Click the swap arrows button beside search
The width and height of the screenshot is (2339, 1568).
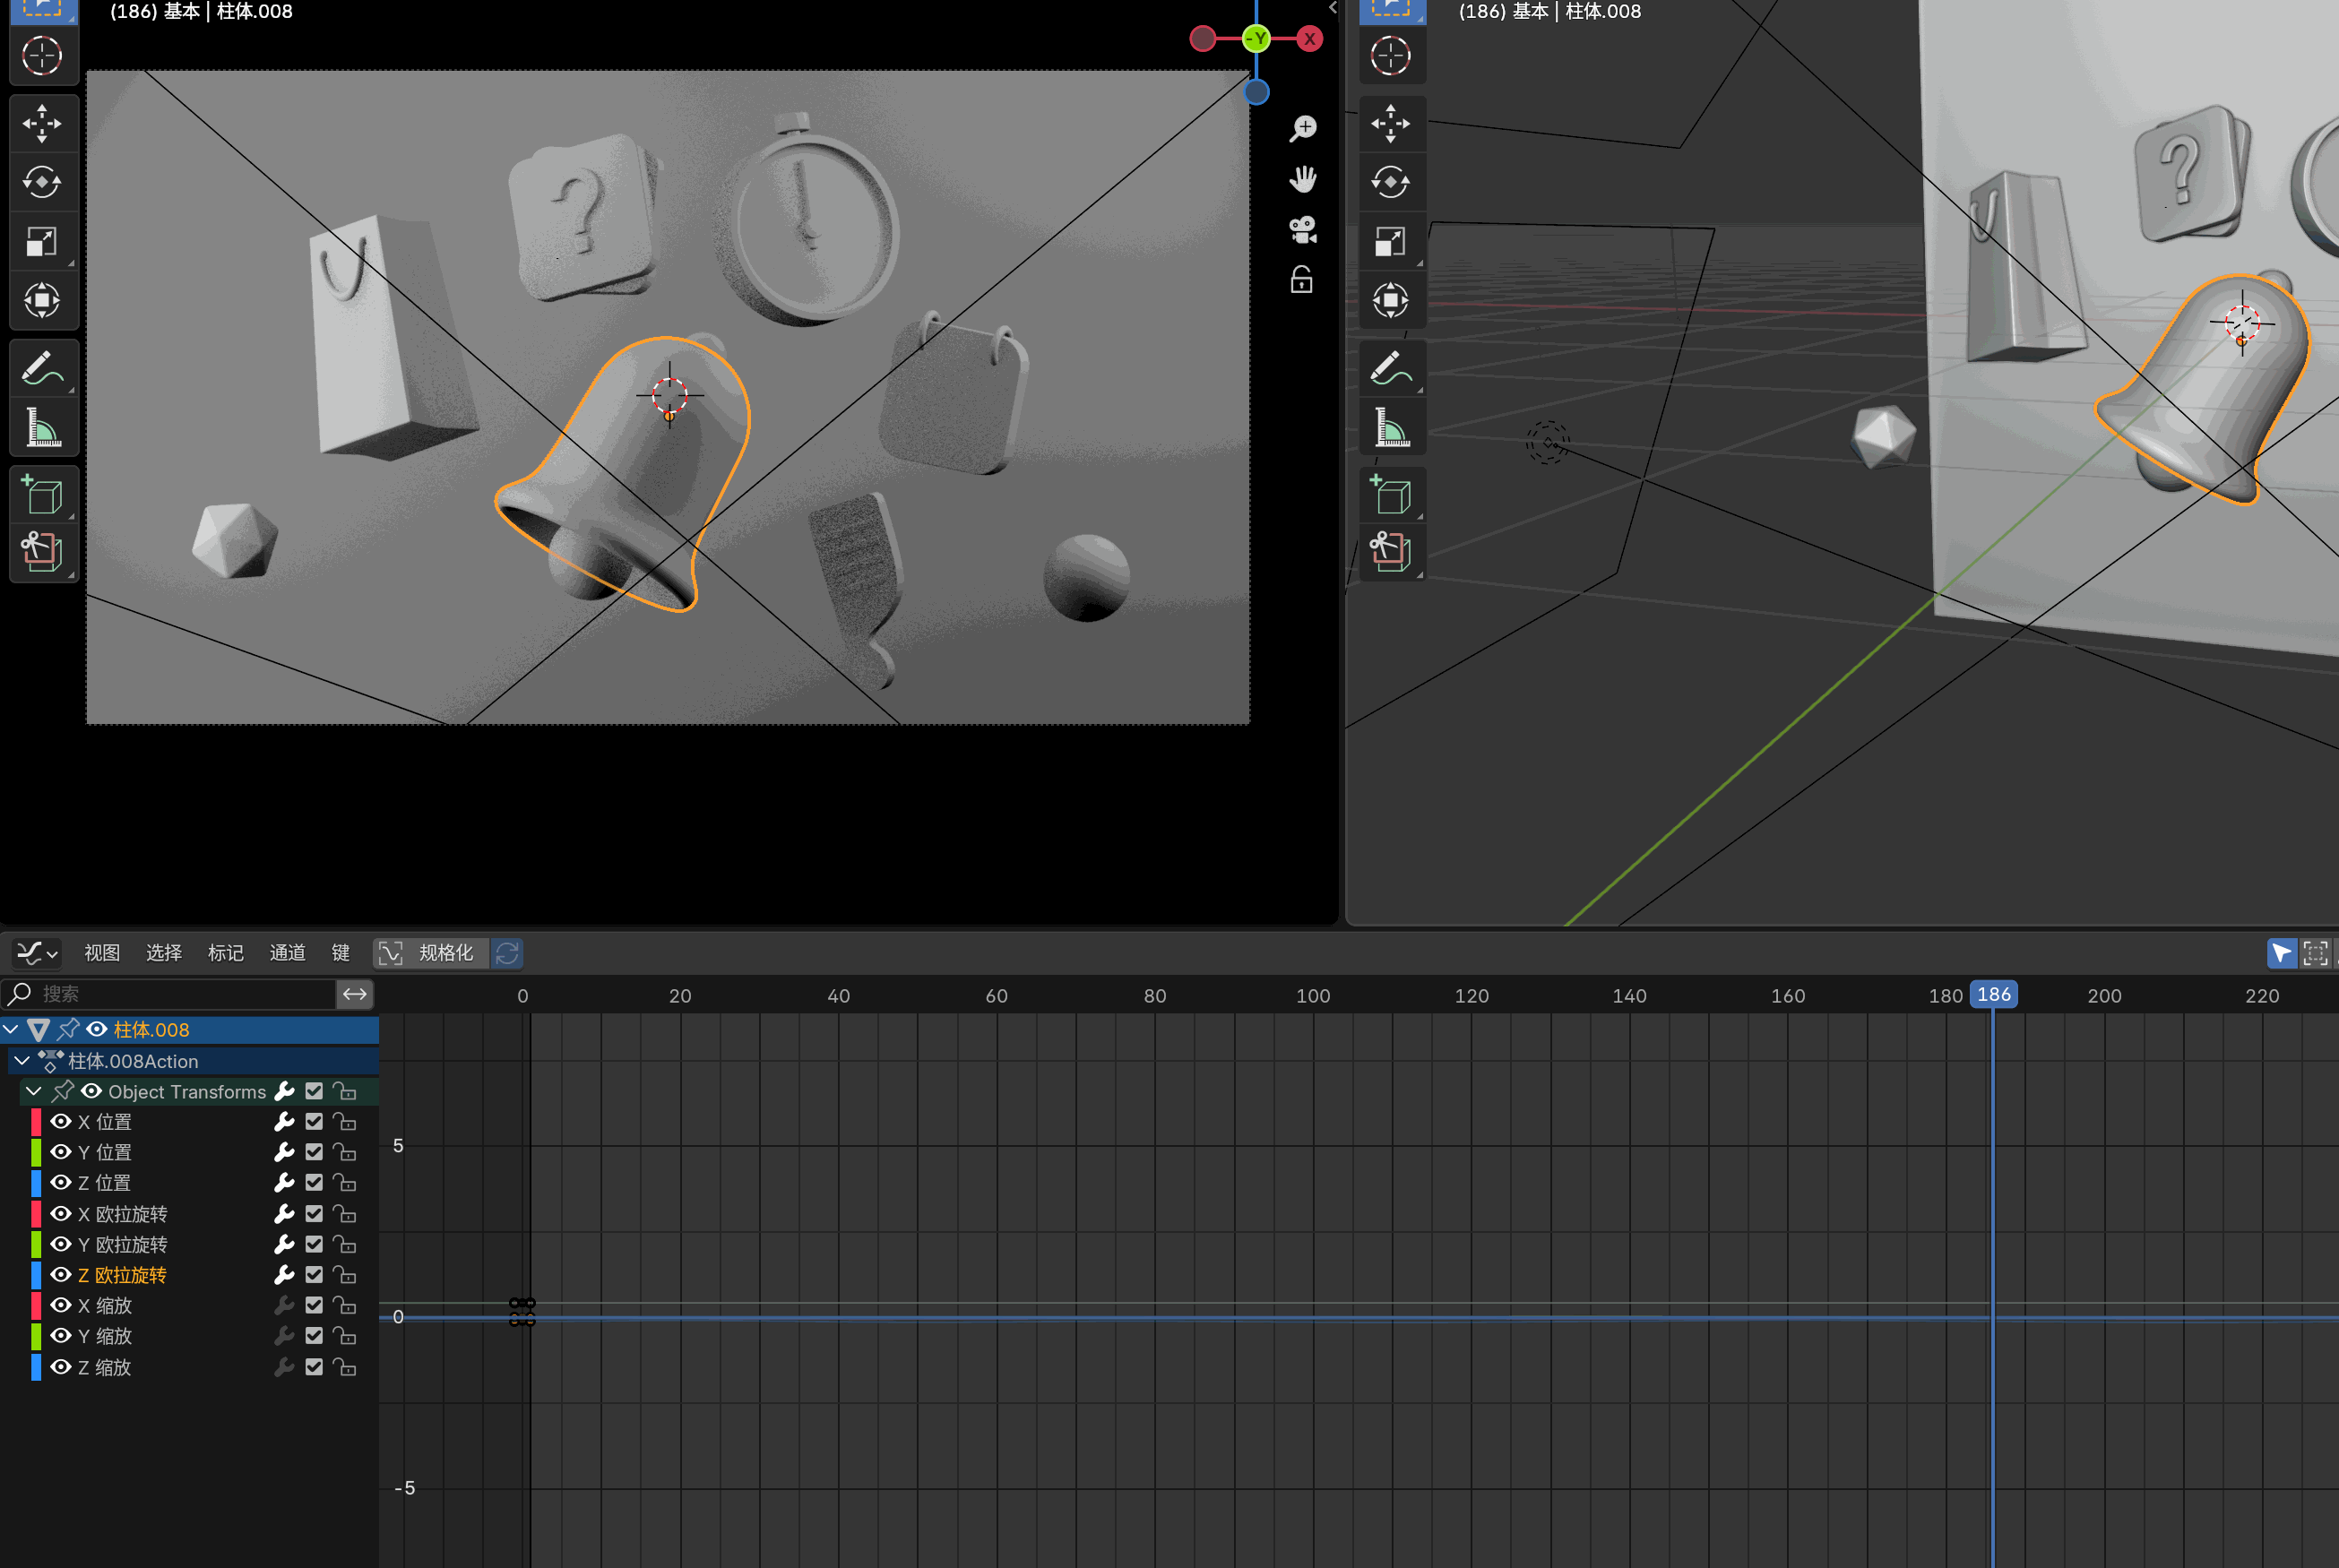tap(355, 994)
